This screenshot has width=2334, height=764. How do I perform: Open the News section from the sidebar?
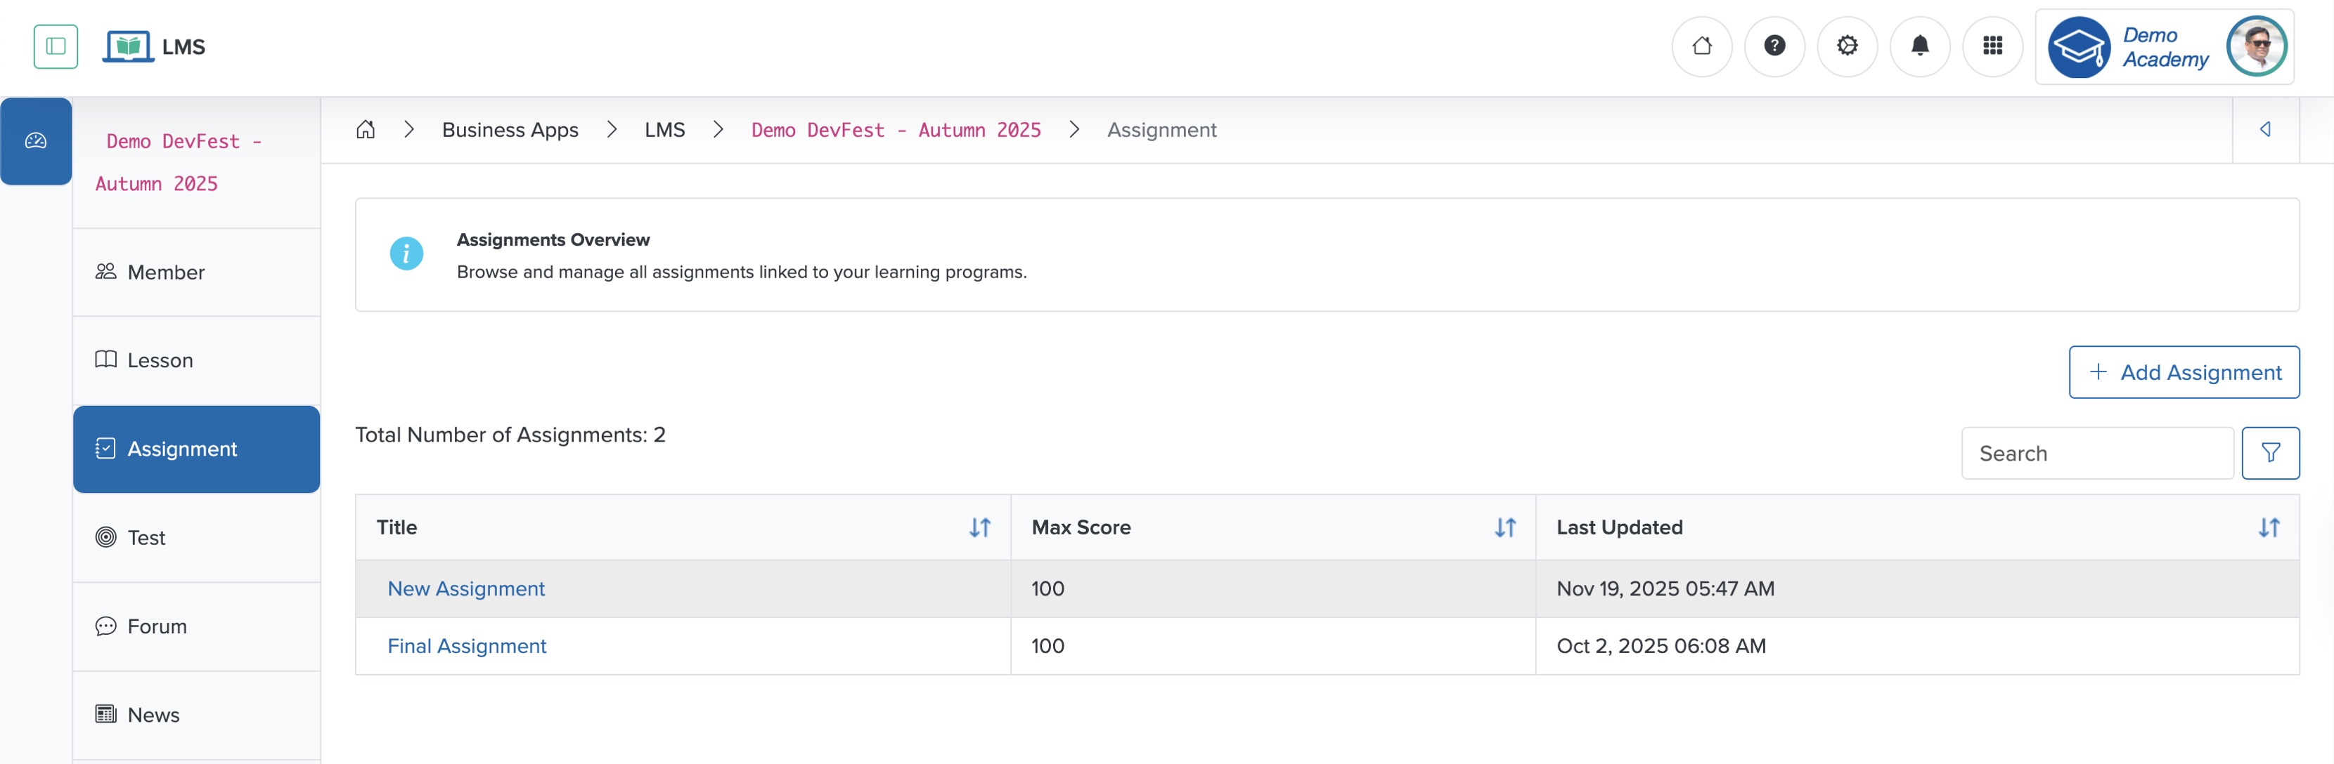pyautogui.click(x=153, y=714)
